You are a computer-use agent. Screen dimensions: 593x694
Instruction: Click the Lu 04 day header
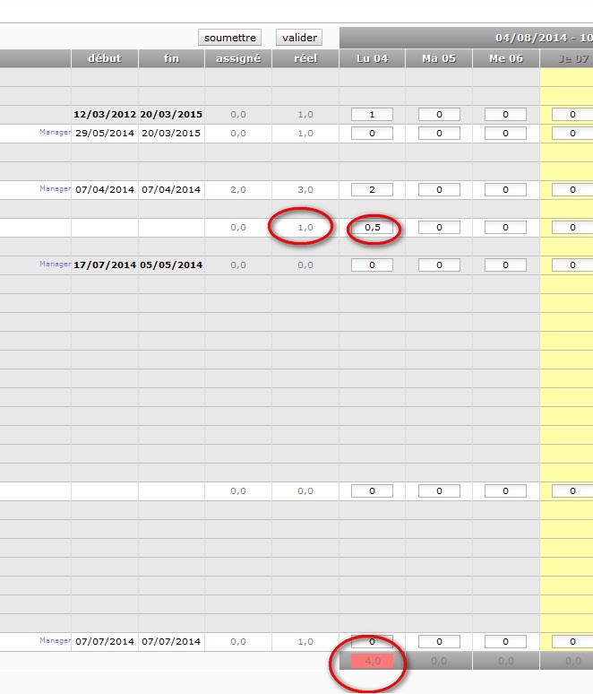372,58
